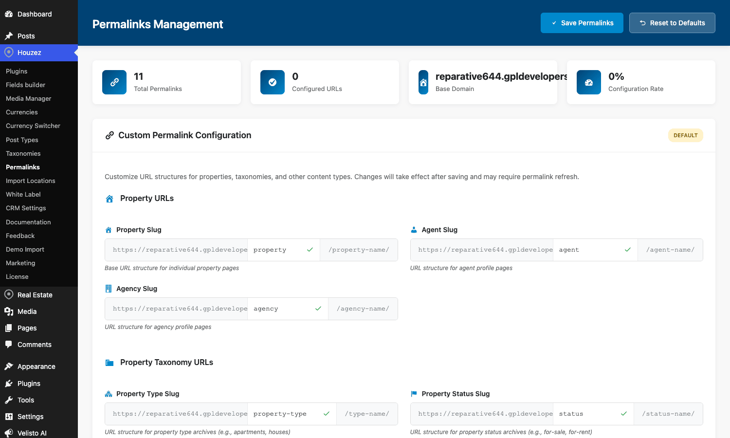
Task: Click the Tools wrench icon
Action: 9,400
